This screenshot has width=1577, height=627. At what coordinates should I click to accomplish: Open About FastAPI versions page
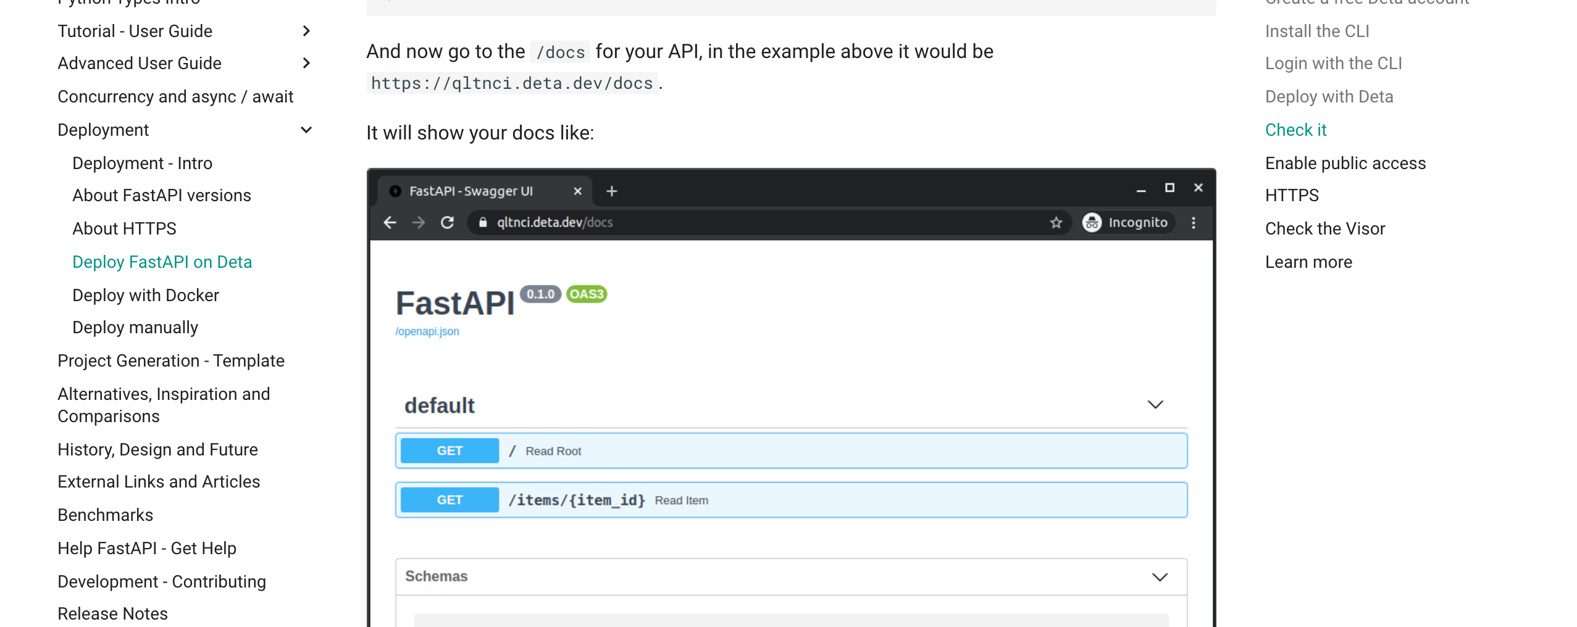(x=162, y=195)
